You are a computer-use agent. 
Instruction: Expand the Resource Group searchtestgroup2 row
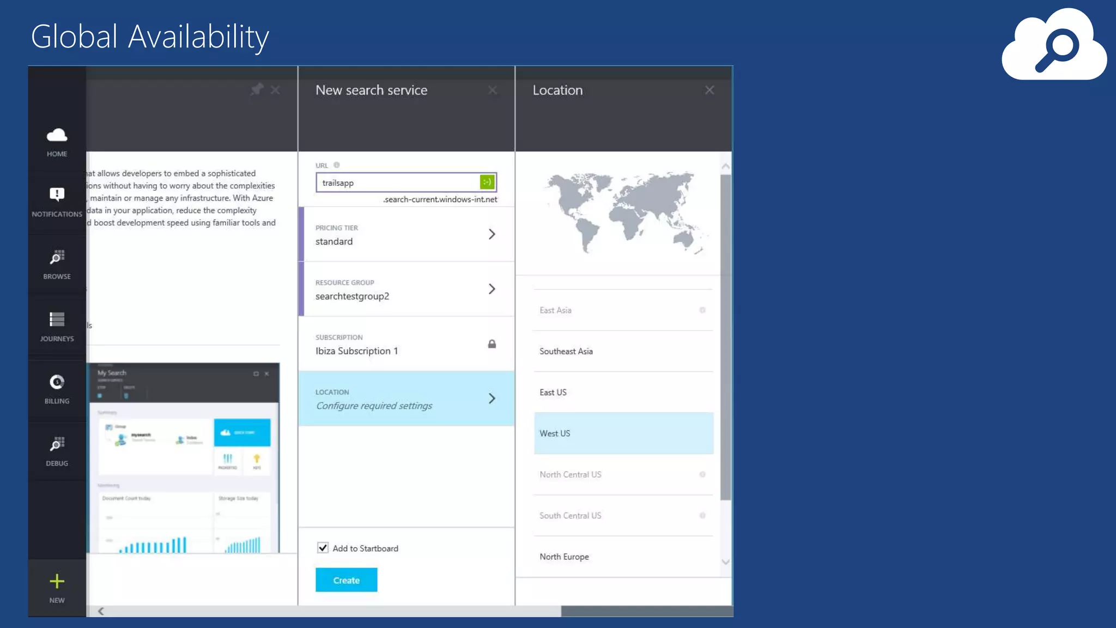[406, 289]
